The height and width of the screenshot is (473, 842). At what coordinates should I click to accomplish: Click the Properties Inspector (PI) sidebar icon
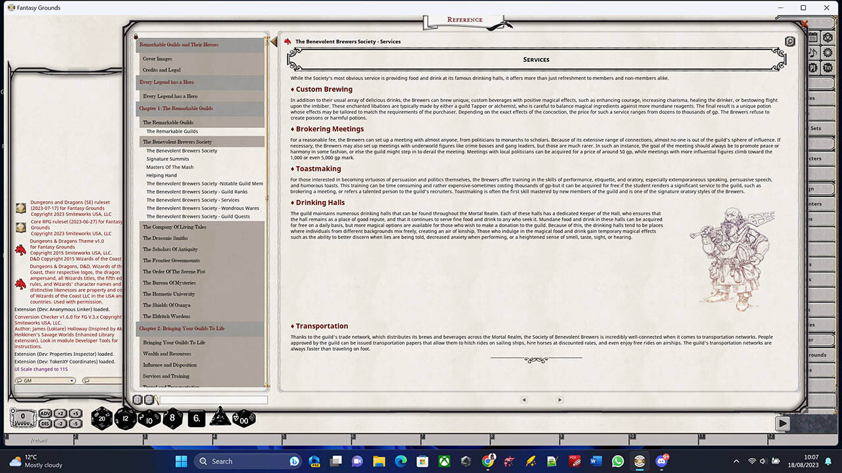point(814,68)
